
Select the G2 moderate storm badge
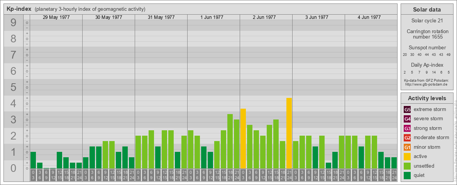(x=407, y=138)
